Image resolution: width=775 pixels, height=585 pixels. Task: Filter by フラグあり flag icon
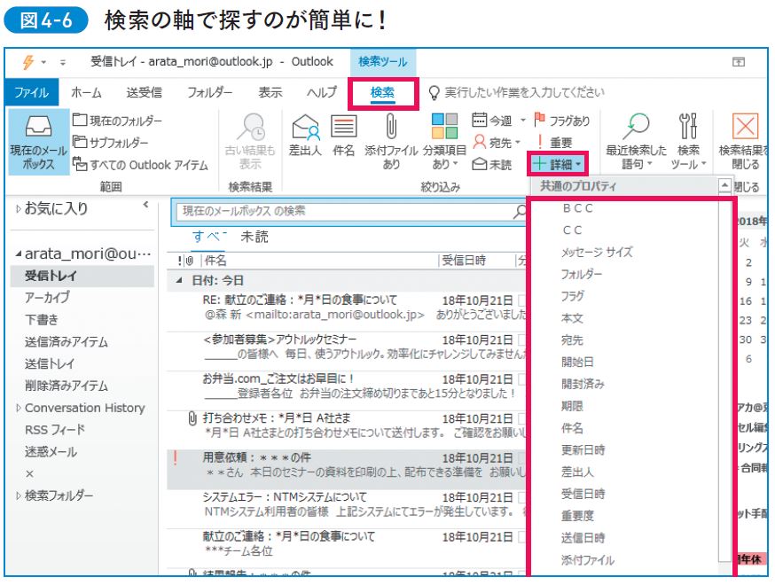pyautogui.click(x=539, y=119)
